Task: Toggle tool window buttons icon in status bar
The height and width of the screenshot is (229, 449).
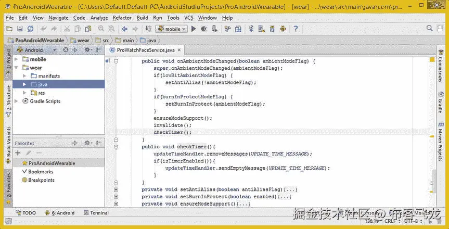Action: pos(8,221)
